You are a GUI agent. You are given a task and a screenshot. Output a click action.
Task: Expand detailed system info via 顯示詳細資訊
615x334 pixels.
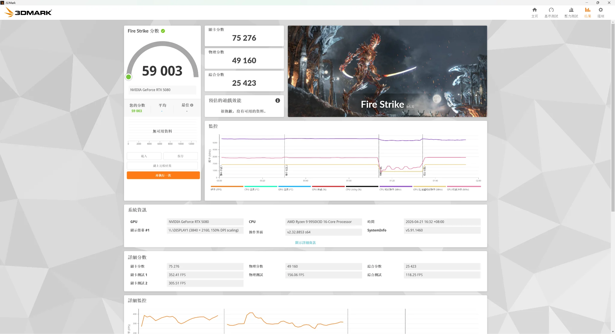pos(305,243)
